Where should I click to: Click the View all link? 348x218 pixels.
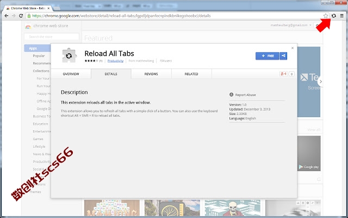pyautogui.click(x=314, y=130)
